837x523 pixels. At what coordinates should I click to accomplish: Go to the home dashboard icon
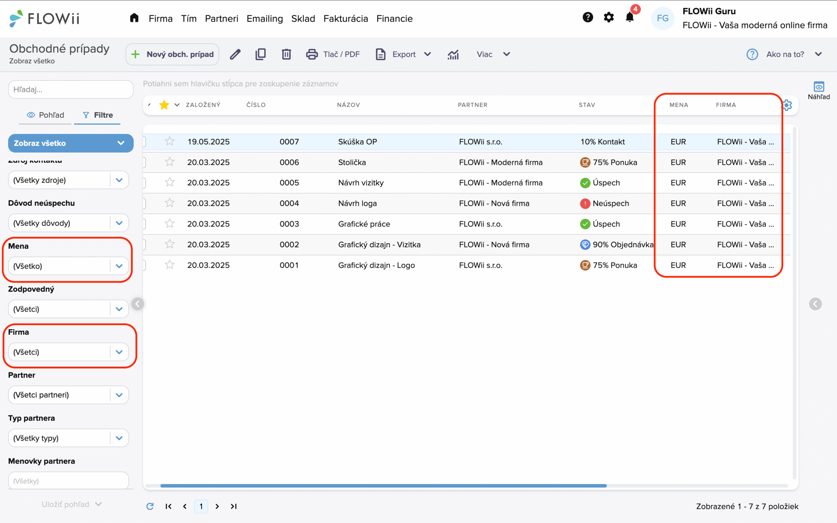134,18
